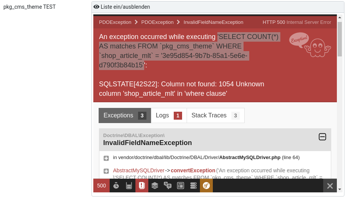Open the stacked layers icon panel in toolbar

click(x=155, y=186)
